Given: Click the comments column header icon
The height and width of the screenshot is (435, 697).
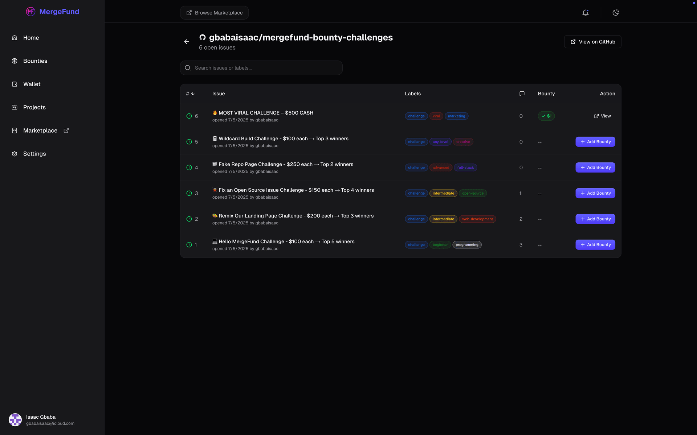Looking at the screenshot, I should [522, 94].
